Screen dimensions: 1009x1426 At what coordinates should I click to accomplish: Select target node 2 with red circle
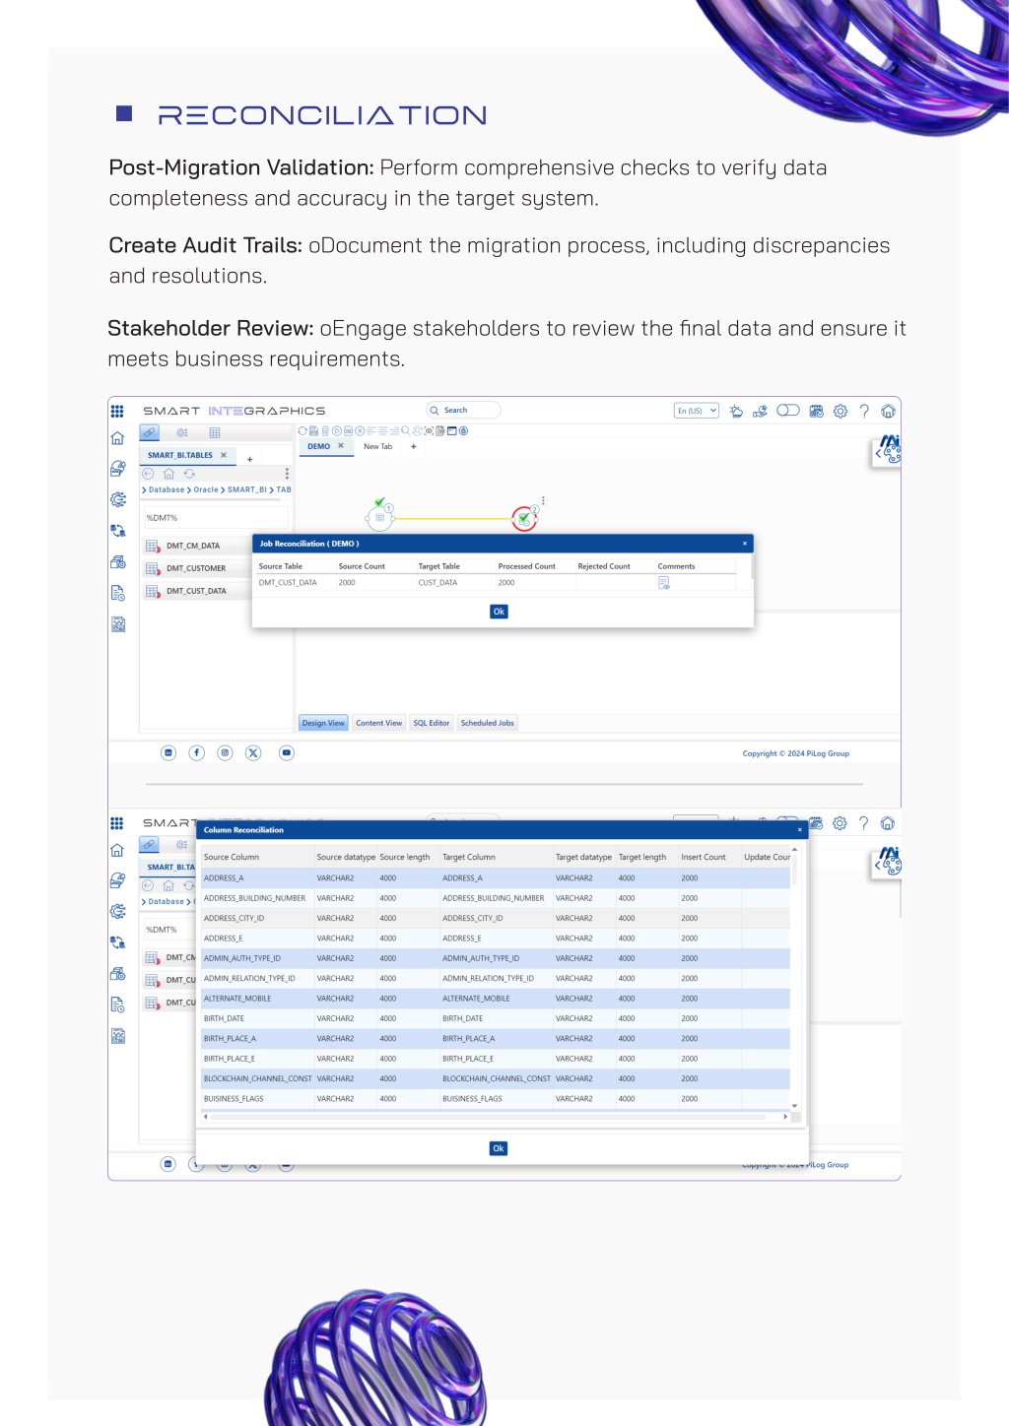[x=524, y=518]
